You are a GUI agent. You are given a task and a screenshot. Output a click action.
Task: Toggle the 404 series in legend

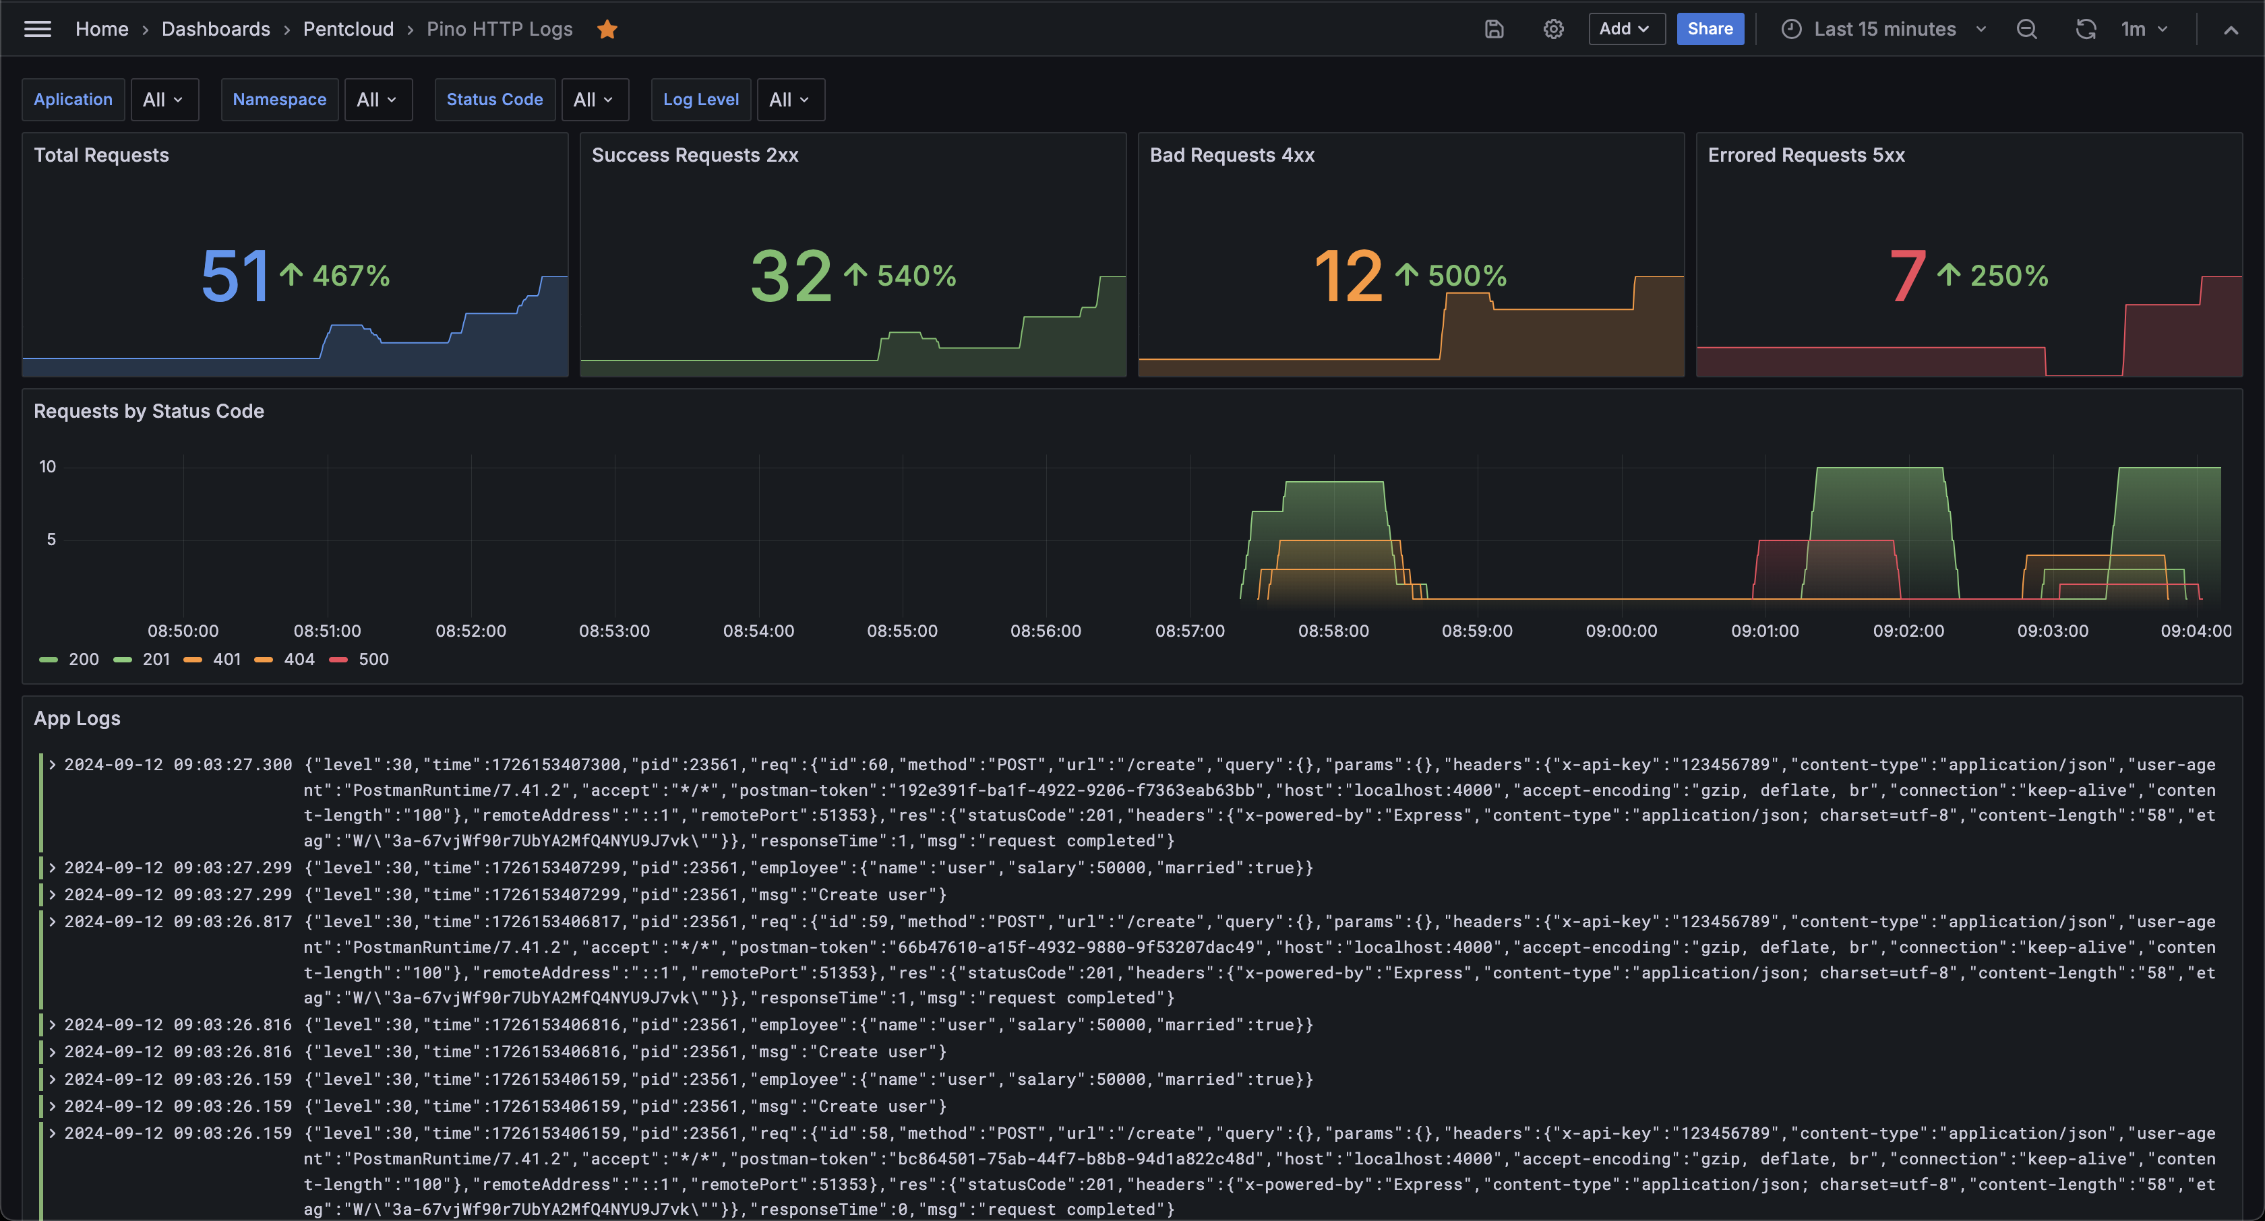299,659
